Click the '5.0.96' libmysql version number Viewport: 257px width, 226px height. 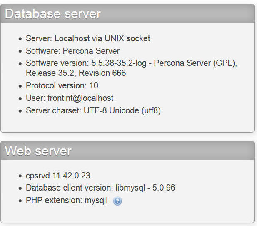[164, 188]
